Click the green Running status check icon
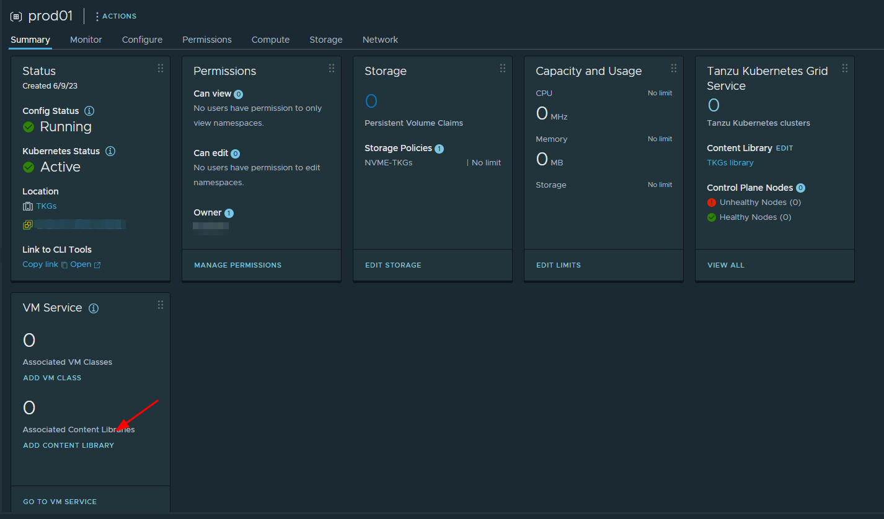This screenshot has width=884, height=519. (x=29, y=127)
